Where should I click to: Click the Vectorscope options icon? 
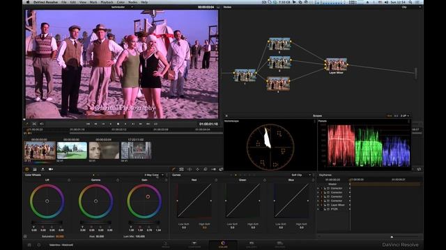[x=314, y=121]
